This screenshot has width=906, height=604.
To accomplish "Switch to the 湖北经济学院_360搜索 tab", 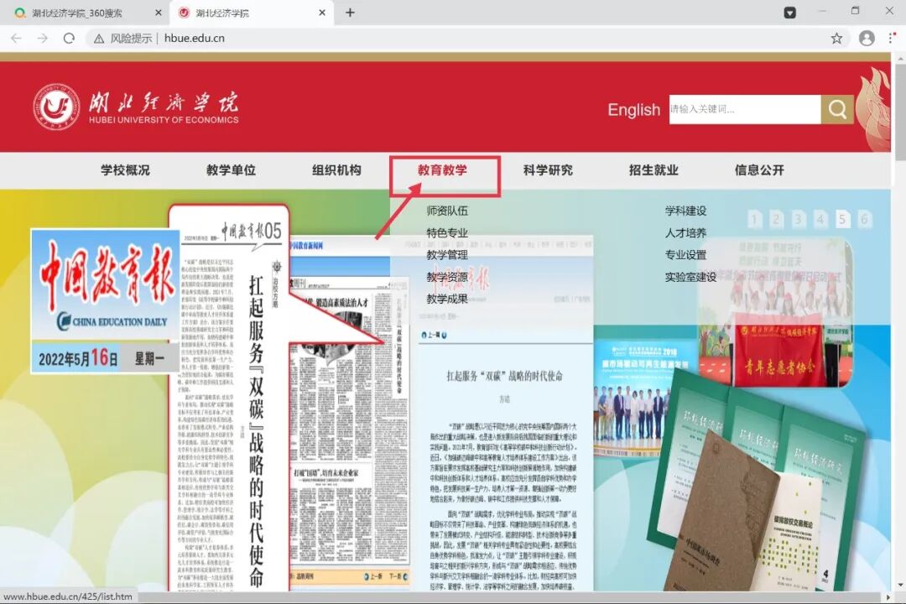I will click(x=84, y=13).
